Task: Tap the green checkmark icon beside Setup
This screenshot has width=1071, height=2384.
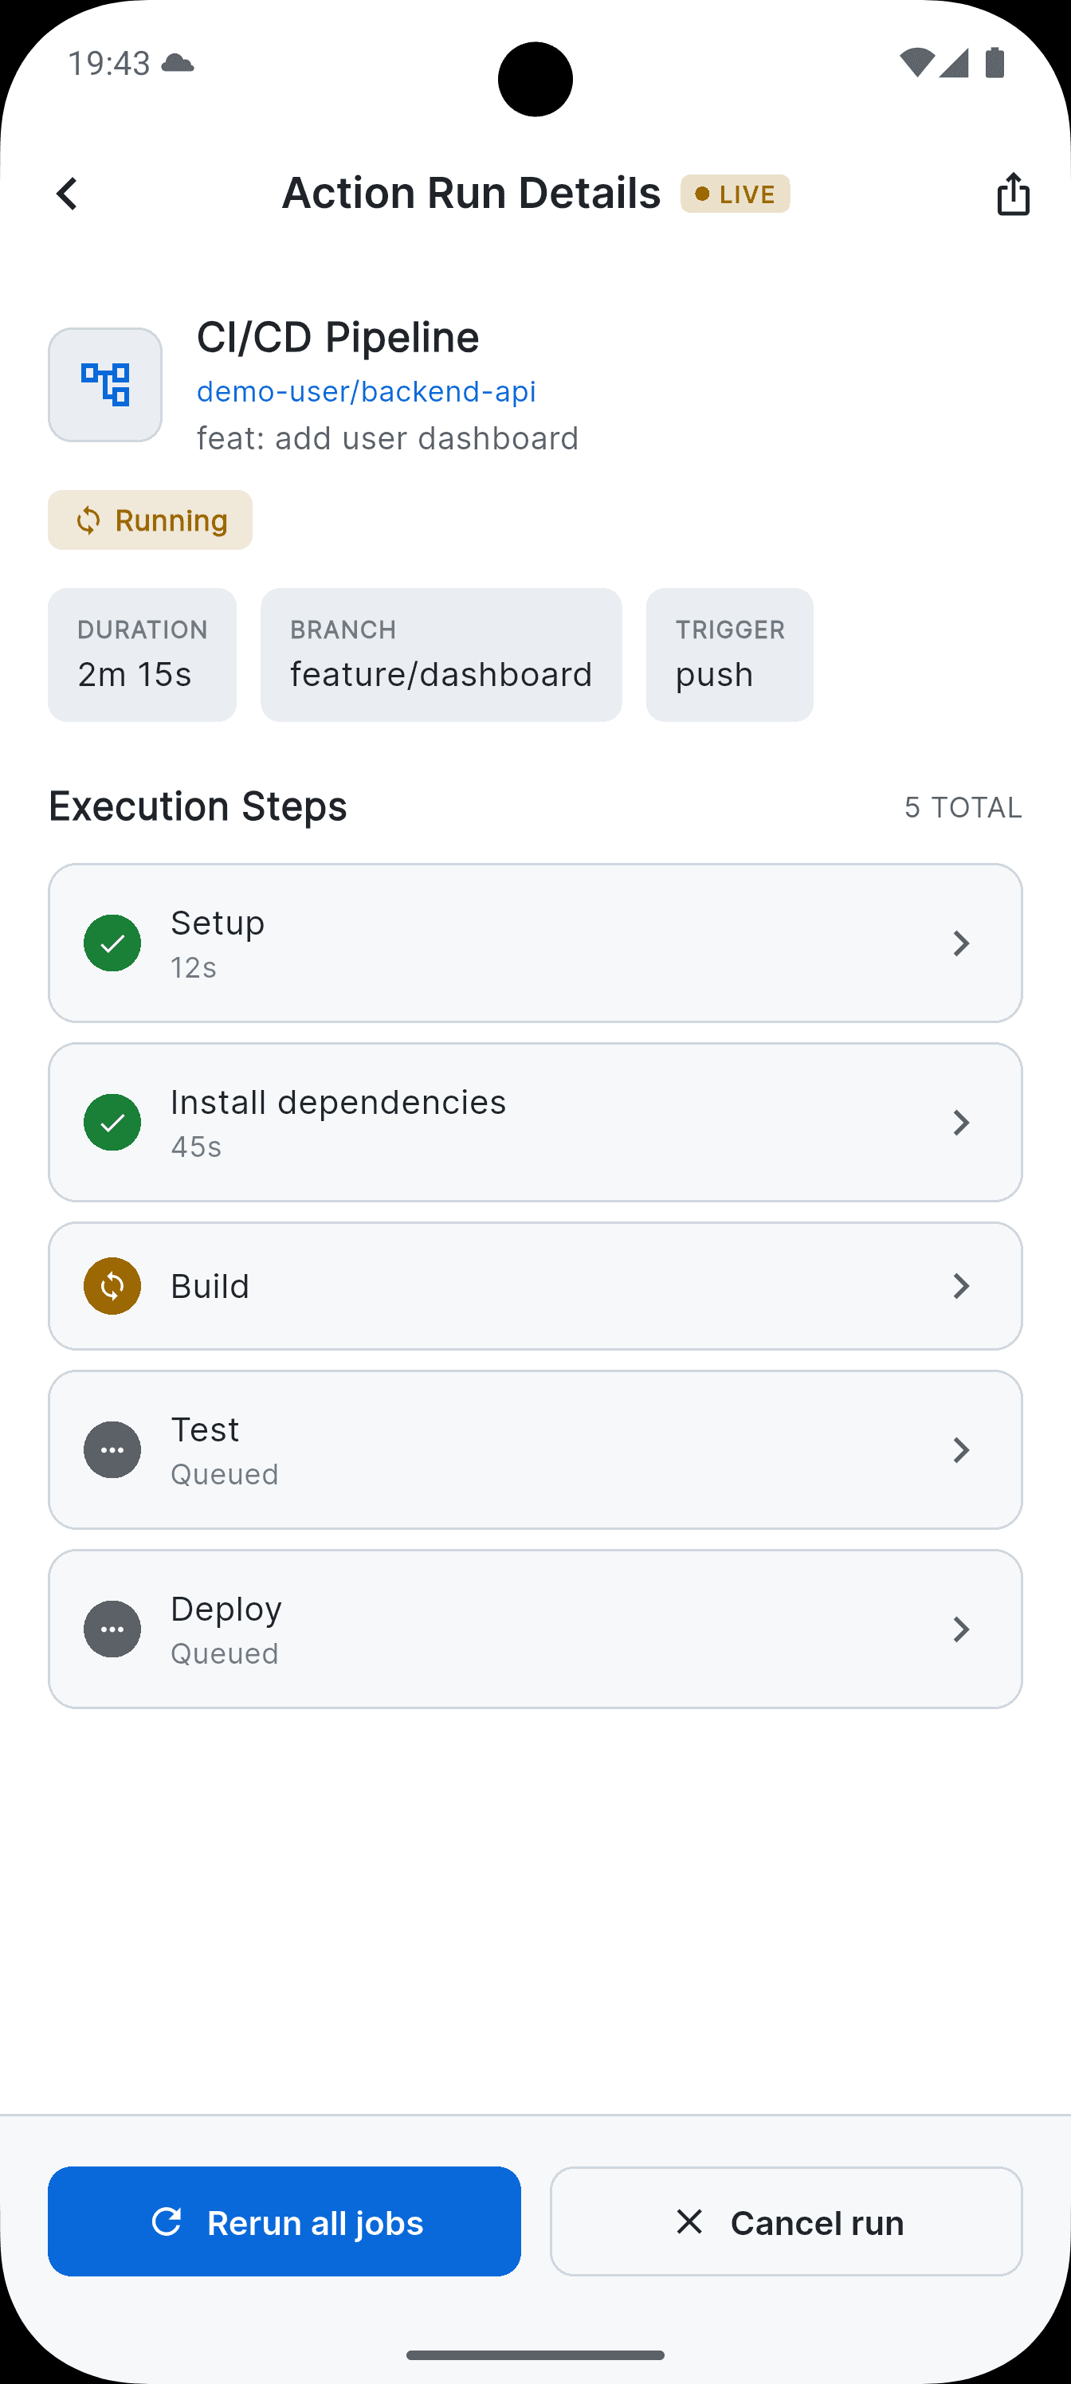Action: coord(111,942)
